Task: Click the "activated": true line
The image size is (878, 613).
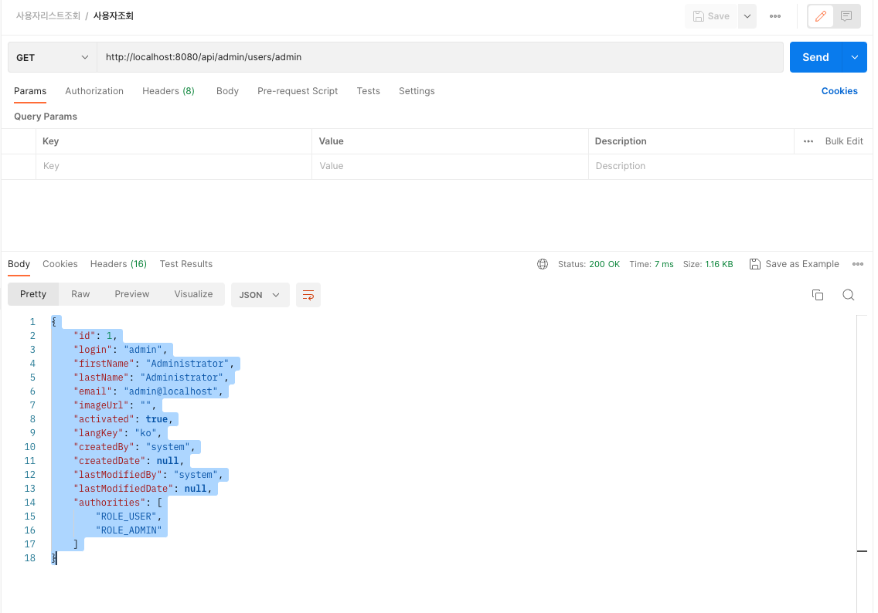Action: tap(123, 419)
